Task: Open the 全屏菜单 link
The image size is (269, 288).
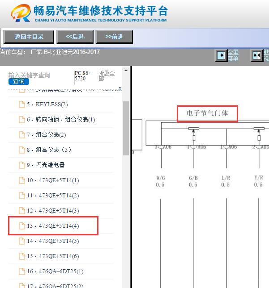Action: coord(233,55)
